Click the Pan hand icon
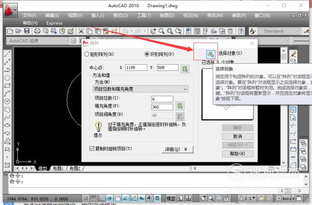 point(153,31)
